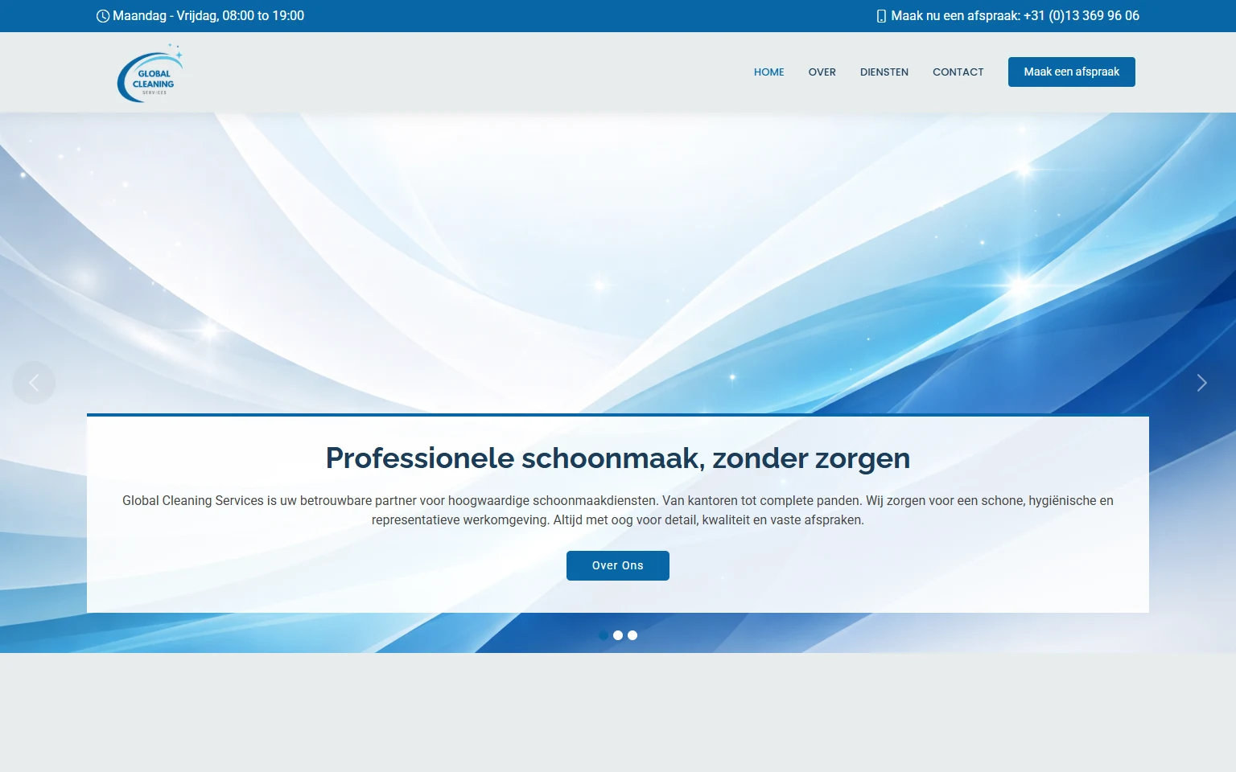Select the first slider dot
Screen dimensions: 1236x772
604,635
